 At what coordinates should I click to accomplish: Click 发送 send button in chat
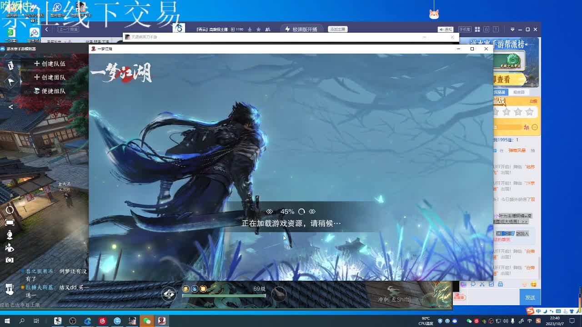coord(530,297)
